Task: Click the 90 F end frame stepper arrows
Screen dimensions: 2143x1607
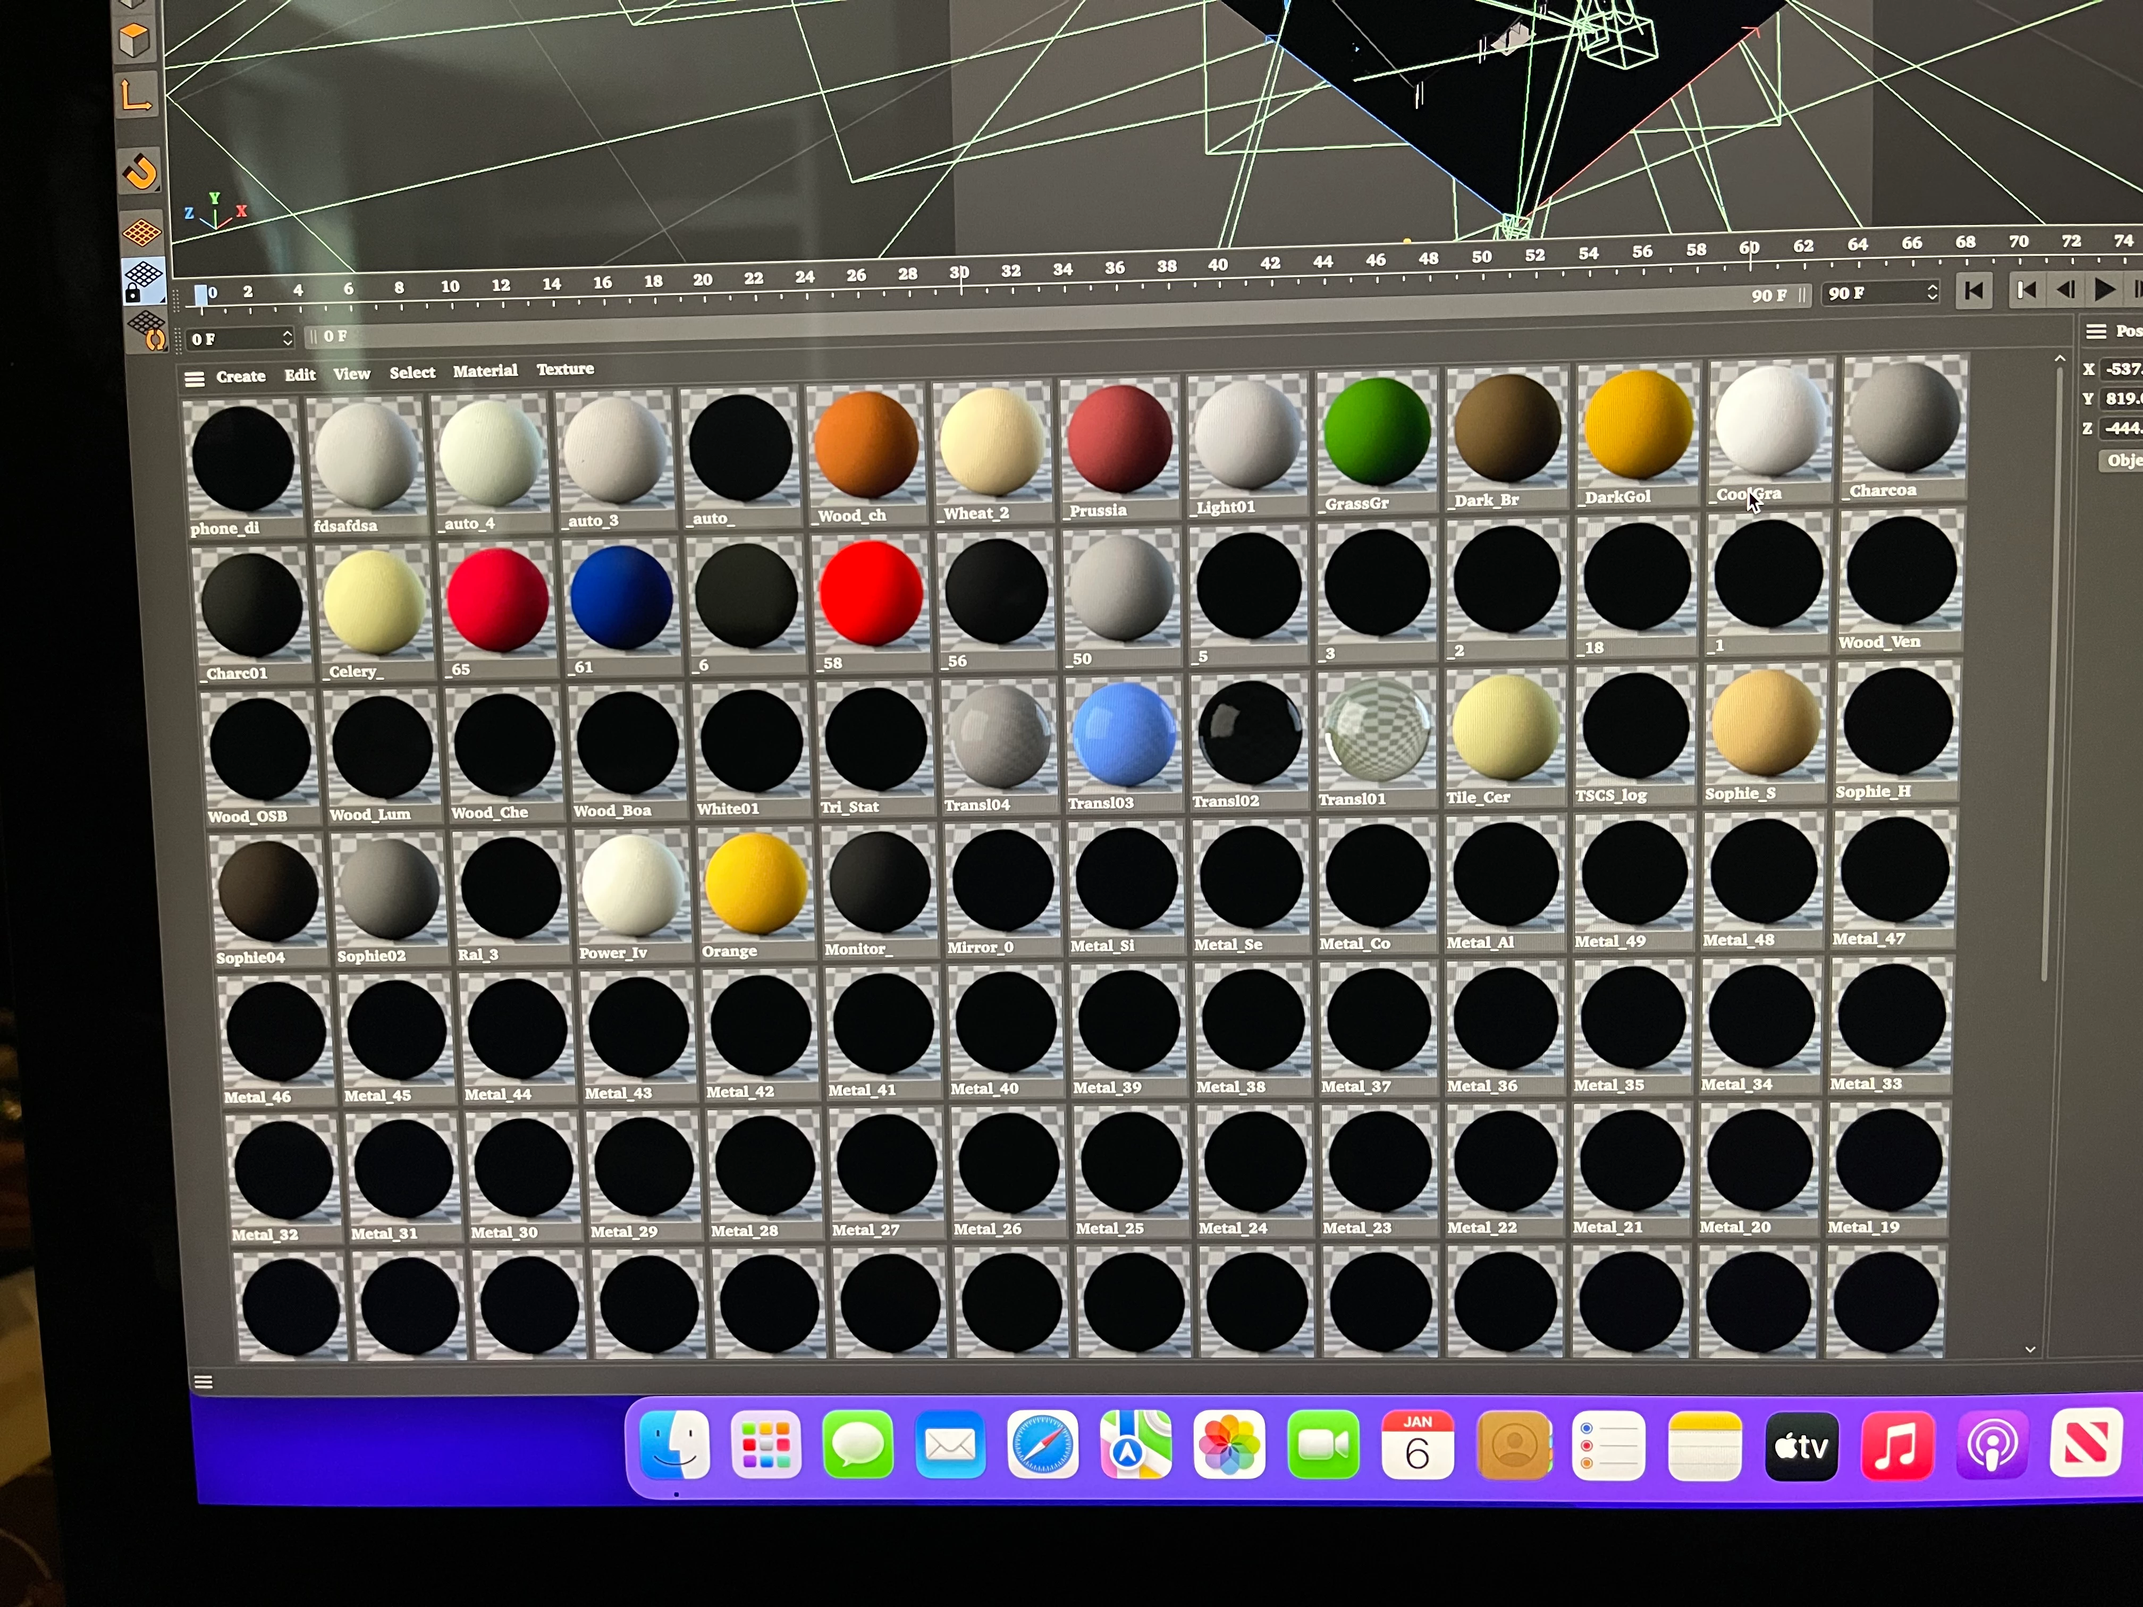Action: tap(1932, 292)
